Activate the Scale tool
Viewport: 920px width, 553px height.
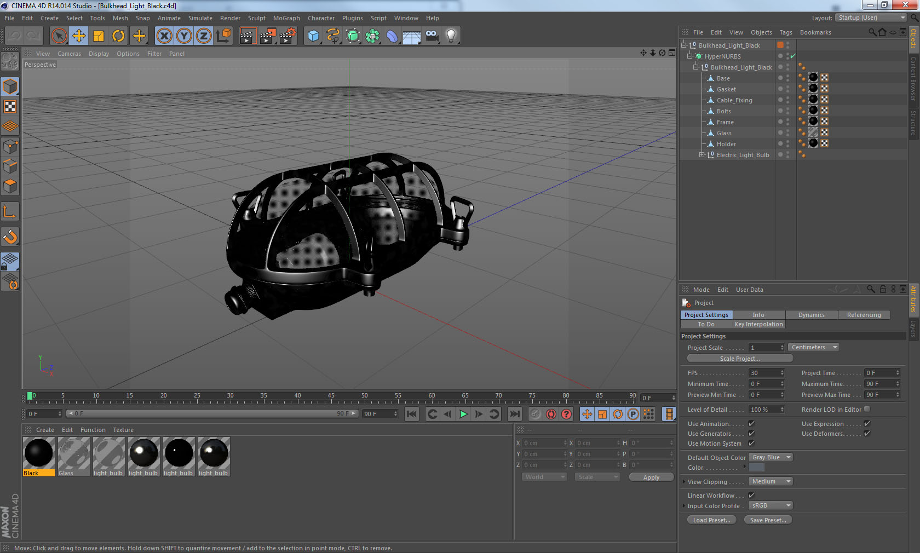pyautogui.click(x=99, y=36)
